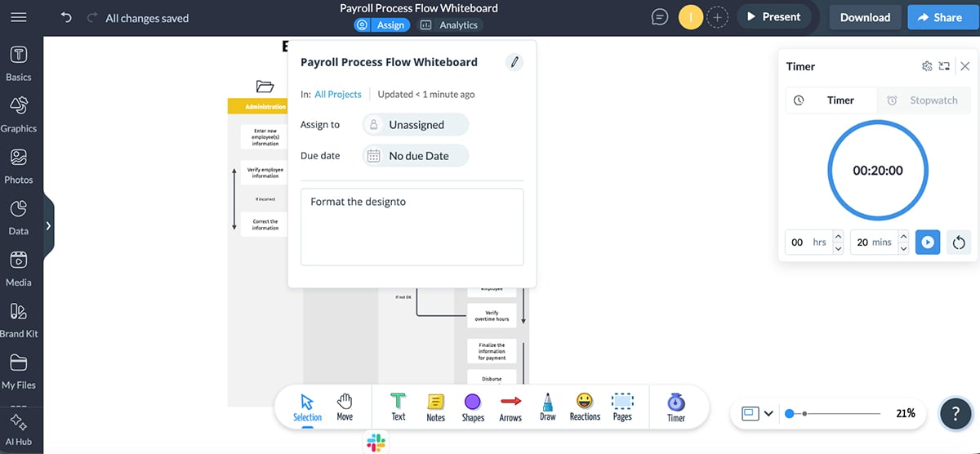This screenshot has width=980, height=454.
Task: Click the task description text box
Action: click(x=412, y=227)
